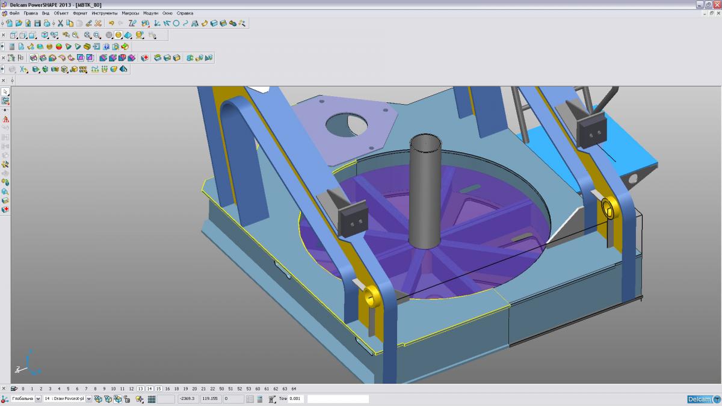The height and width of the screenshot is (406, 722).
Task: Click the X coordinate field showing -2369.3
Action: tap(188, 399)
